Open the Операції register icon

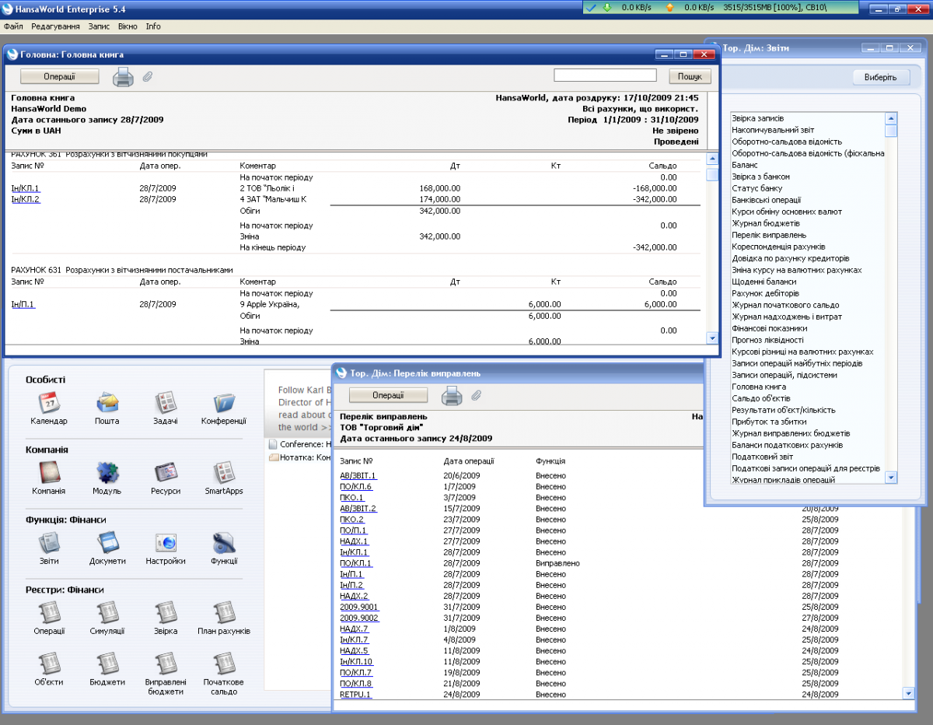coord(49,612)
